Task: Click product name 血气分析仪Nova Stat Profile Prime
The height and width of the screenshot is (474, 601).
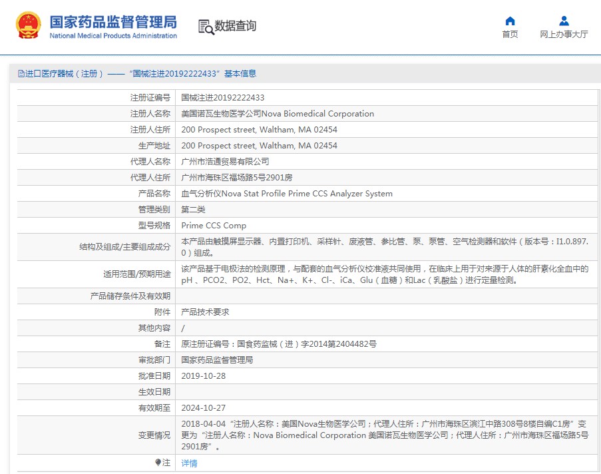Action: pos(287,194)
